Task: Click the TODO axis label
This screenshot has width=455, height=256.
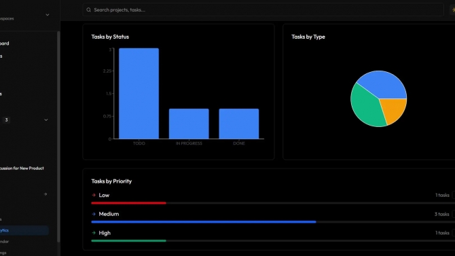Action: click(139, 143)
